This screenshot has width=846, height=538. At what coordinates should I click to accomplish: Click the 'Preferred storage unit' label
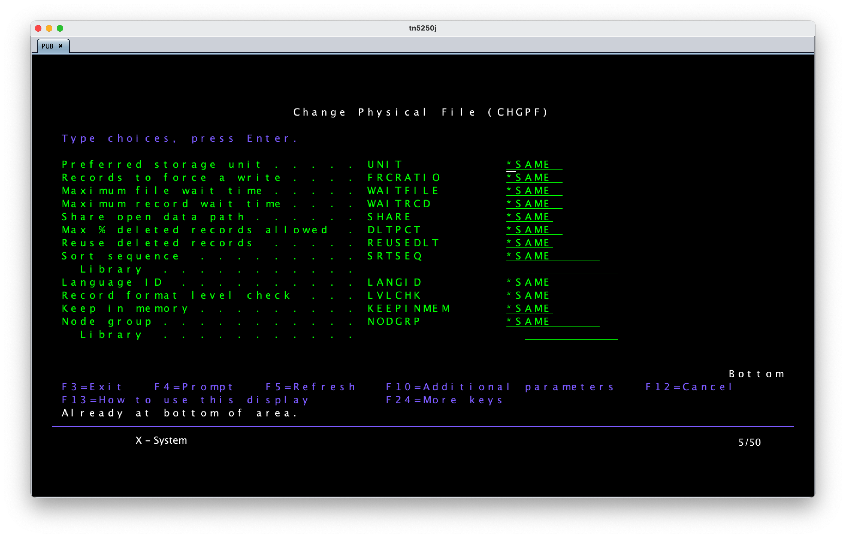(x=162, y=164)
